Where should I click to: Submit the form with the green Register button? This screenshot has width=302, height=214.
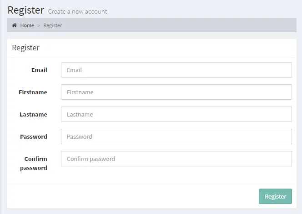point(275,196)
